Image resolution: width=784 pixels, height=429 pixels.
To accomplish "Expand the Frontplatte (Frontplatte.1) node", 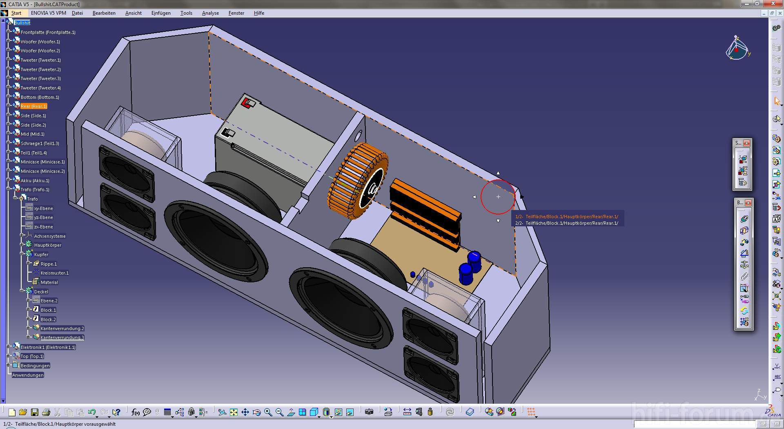I will pos(9,32).
